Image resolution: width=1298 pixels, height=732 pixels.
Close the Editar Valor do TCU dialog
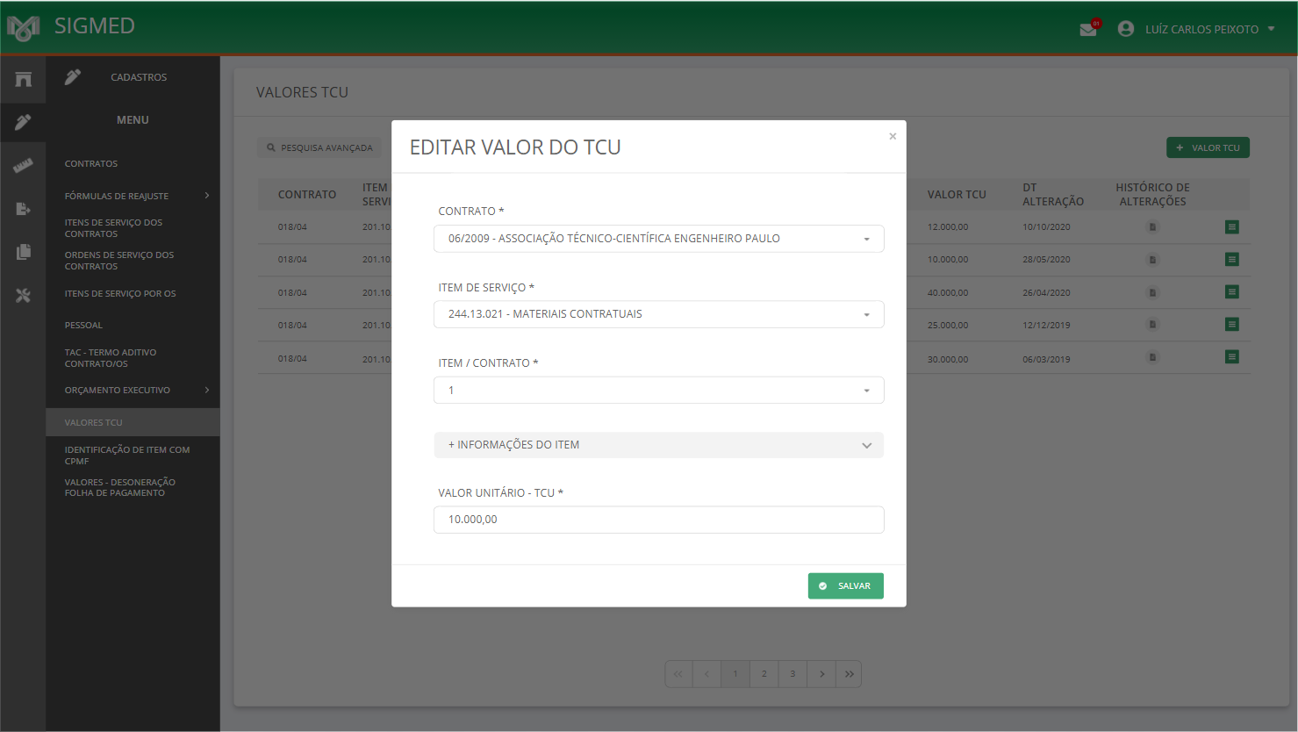coord(893,136)
